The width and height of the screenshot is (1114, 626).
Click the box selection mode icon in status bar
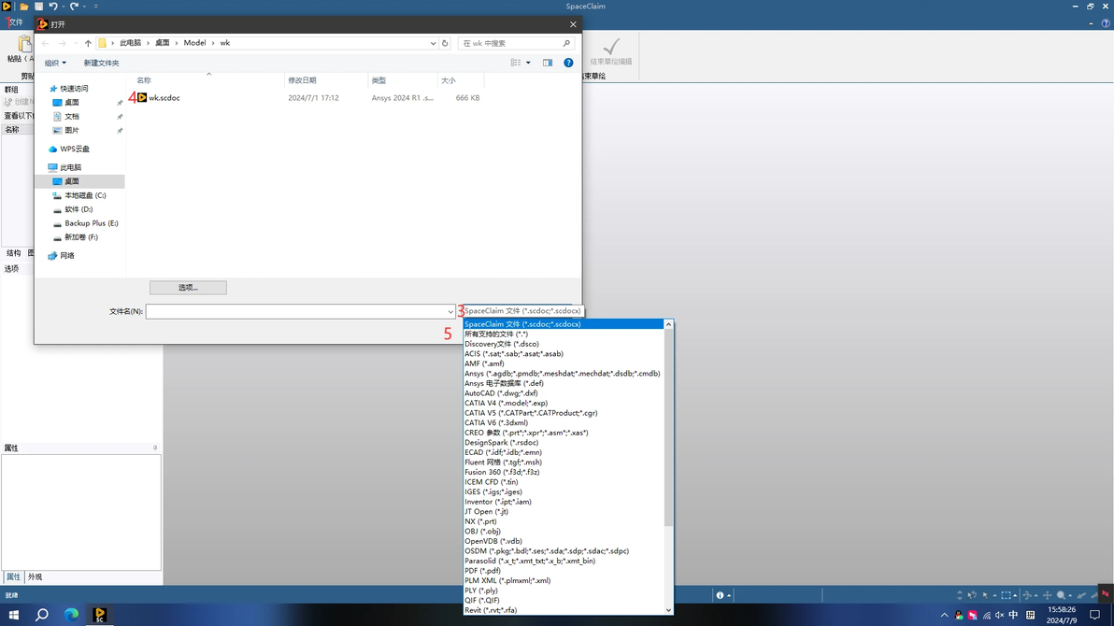tap(1006, 595)
